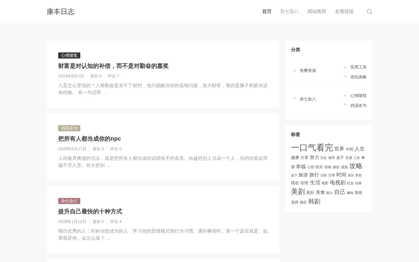
Task: Open the 心情随笔 category badge on first post
Action: coord(69,55)
